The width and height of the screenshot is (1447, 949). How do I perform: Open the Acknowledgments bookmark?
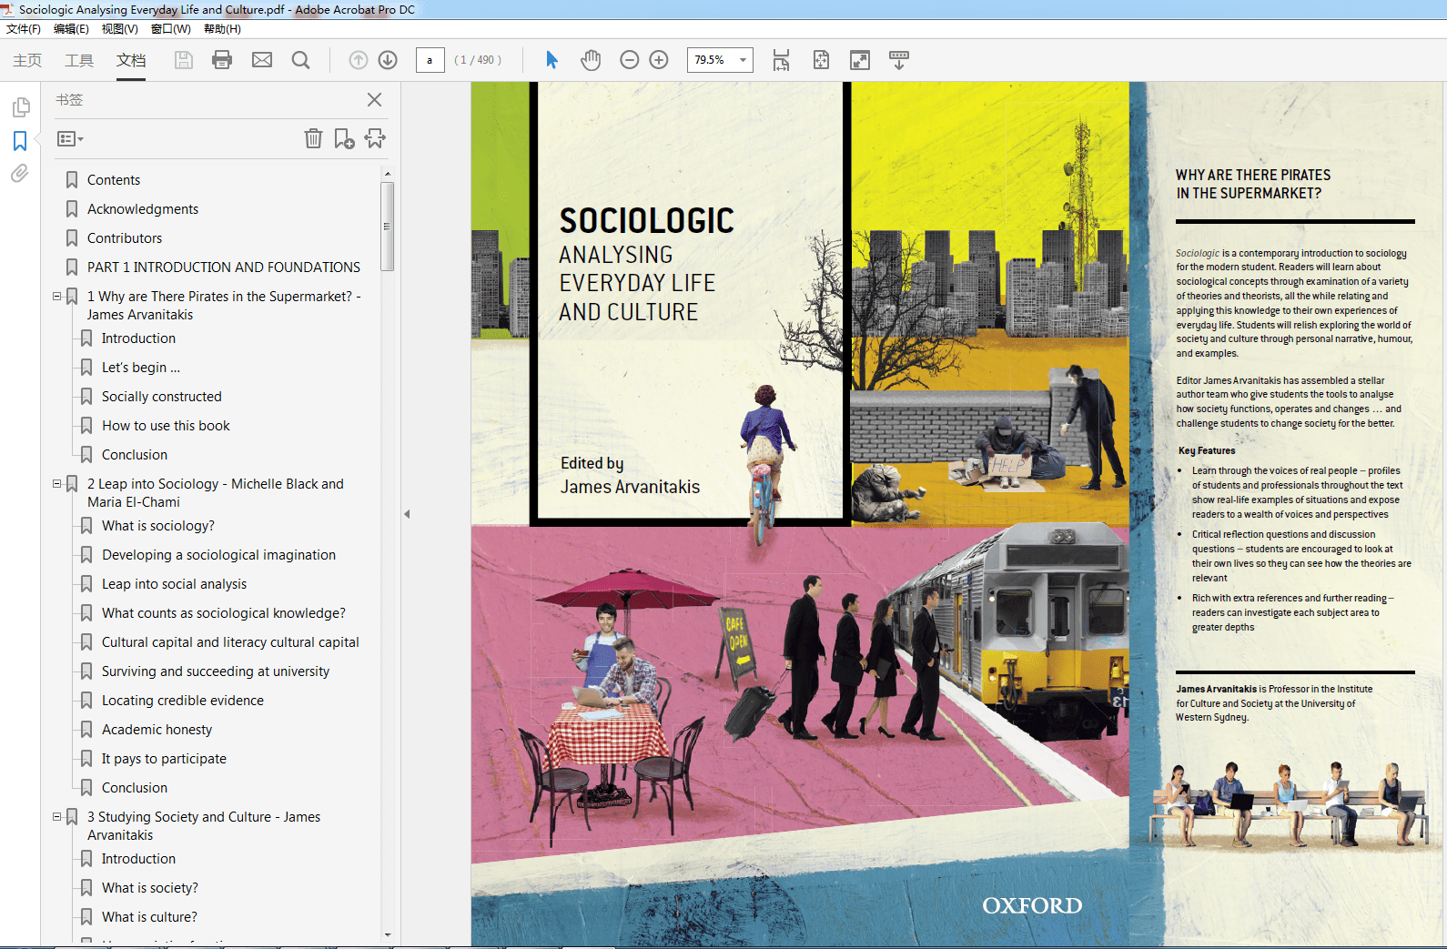click(143, 209)
